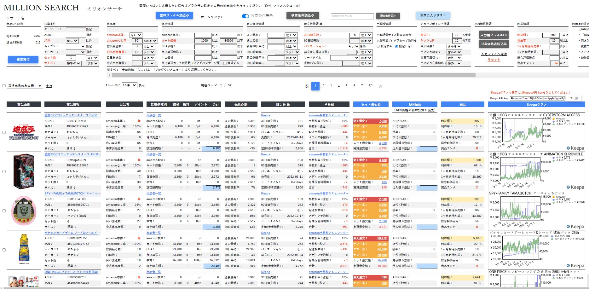Click the Keepa API key input field
589x289 pixels.
(x=537, y=98)
